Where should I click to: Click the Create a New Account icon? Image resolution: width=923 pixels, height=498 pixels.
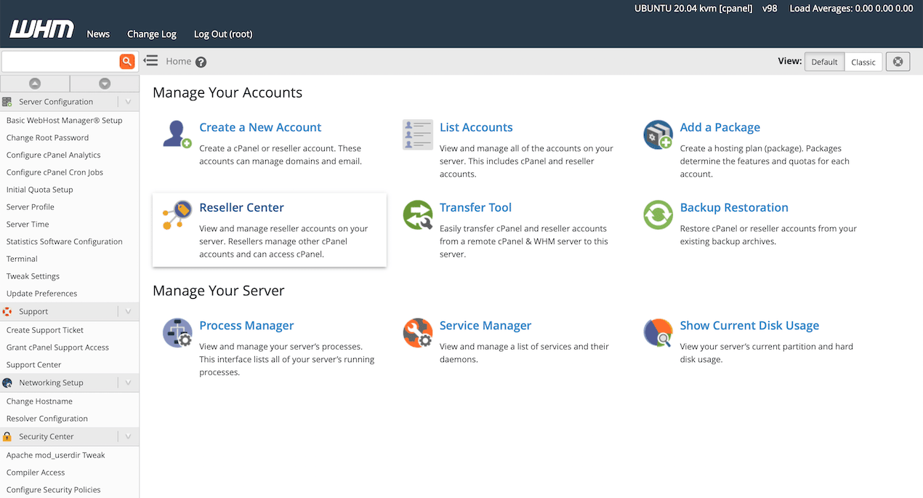pyautogui.click(x=177, y=134)
